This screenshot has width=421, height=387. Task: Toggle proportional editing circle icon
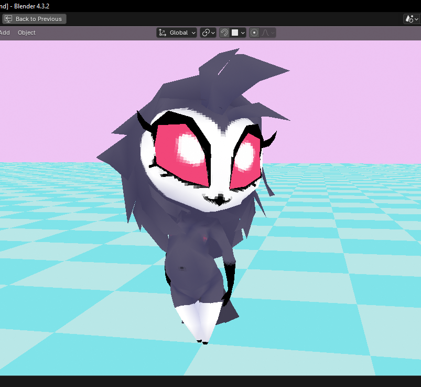tap(254, 33)
